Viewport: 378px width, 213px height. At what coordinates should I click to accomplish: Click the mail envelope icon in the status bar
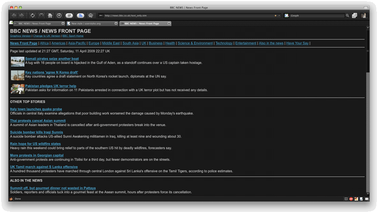tap(366, 199)
